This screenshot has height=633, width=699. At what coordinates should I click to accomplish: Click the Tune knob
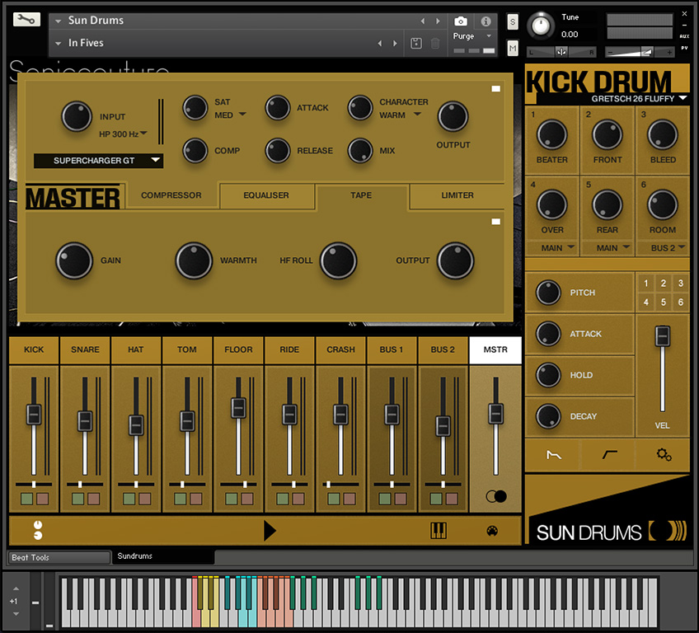tap(541, 26)
